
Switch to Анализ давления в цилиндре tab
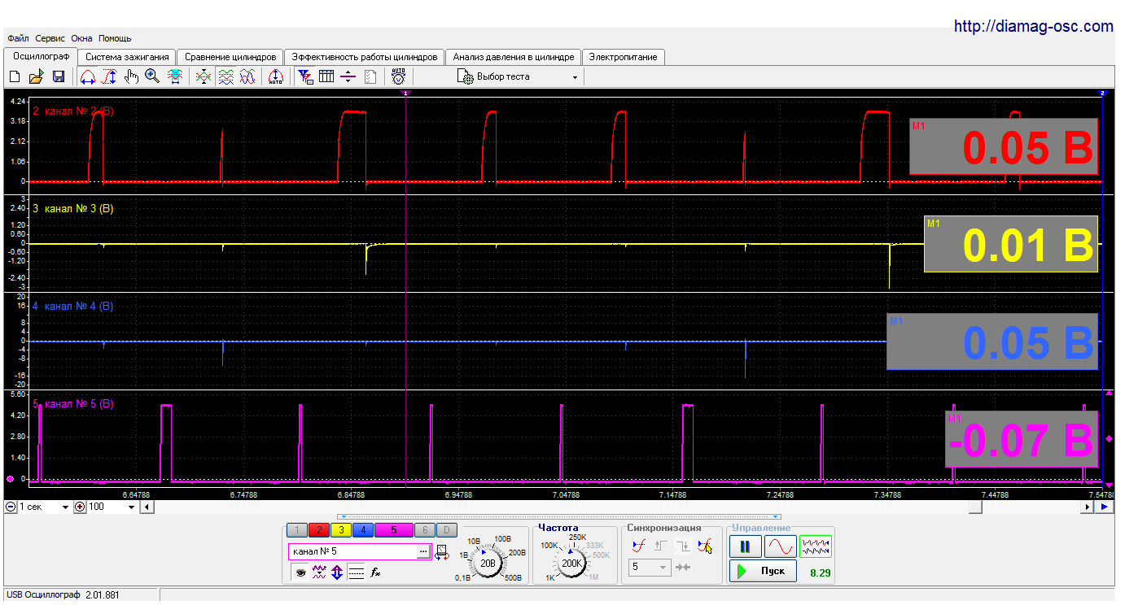(x=514, y=57)
